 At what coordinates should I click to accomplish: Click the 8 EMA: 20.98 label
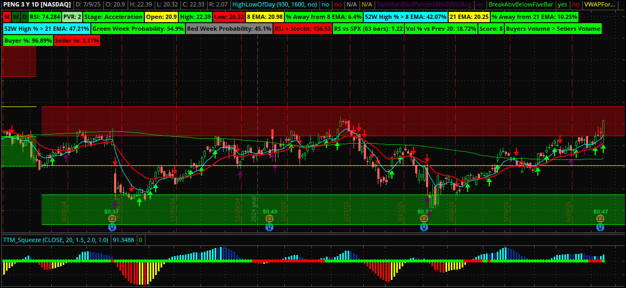click(265, 17)
